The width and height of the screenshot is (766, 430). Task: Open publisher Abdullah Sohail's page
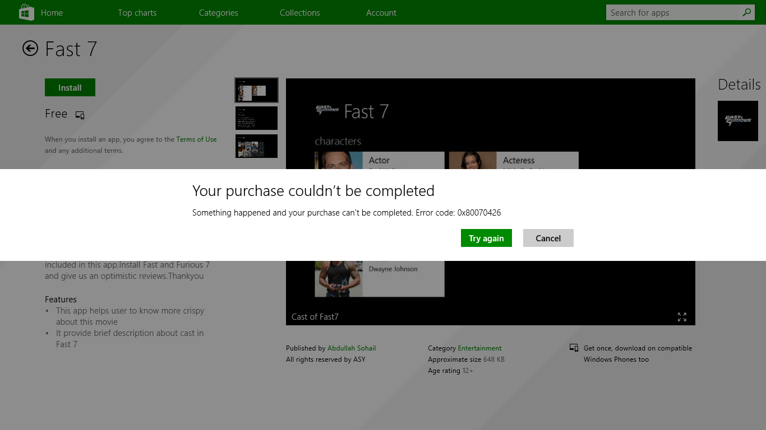coord(352,348)
